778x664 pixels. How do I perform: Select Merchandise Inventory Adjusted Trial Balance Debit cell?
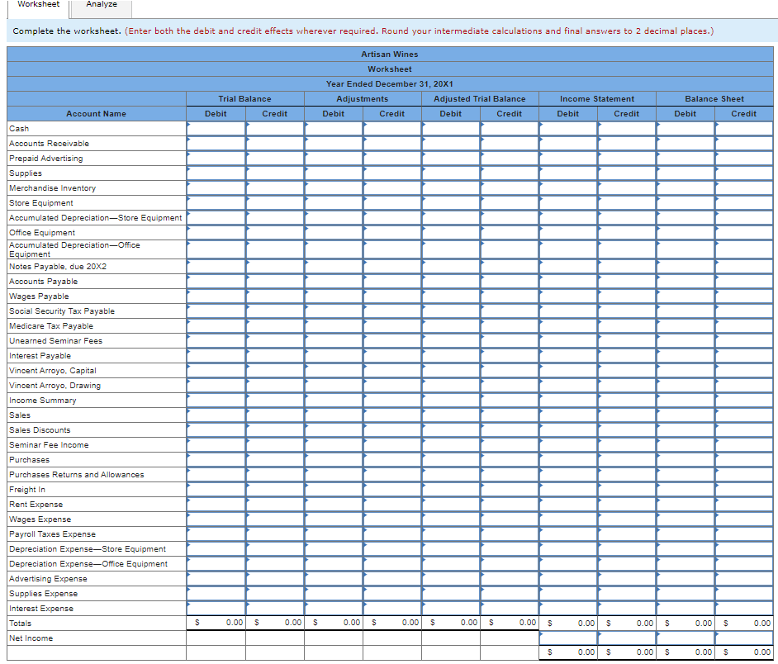451,187
